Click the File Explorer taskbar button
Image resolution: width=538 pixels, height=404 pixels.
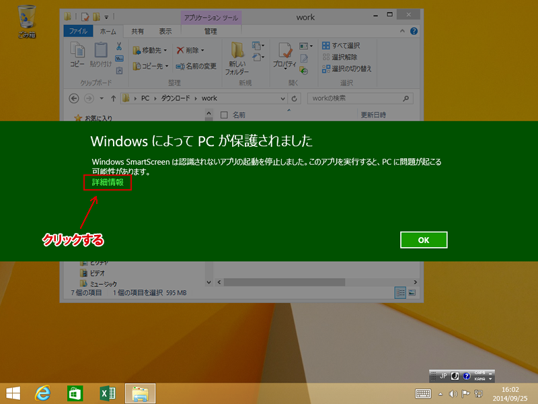(x=140, y=393)
